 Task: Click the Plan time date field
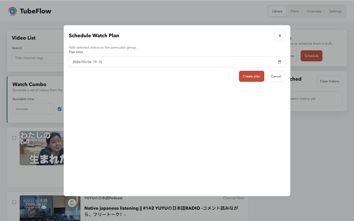[x=177, y=62]
